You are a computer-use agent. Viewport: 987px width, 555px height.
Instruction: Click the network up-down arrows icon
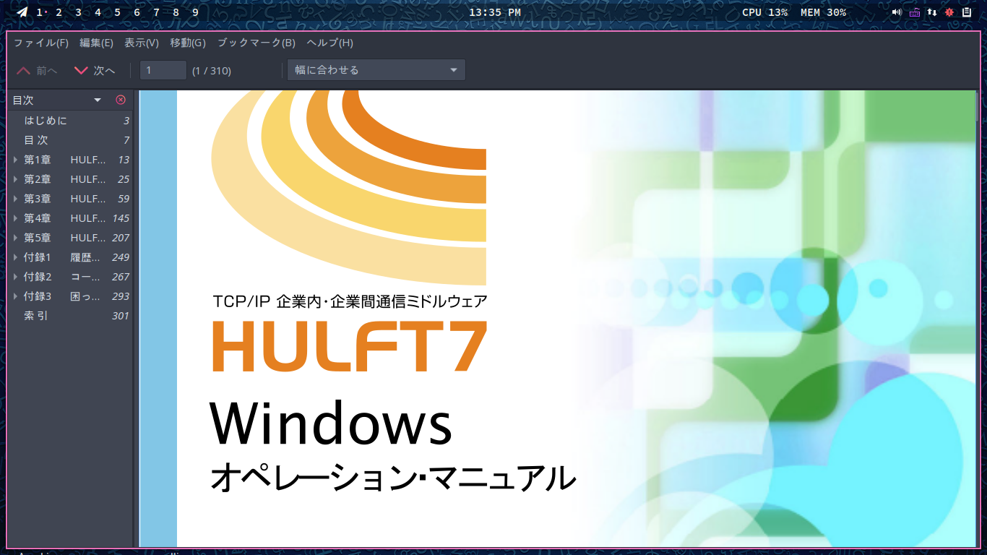pos(932,12)
